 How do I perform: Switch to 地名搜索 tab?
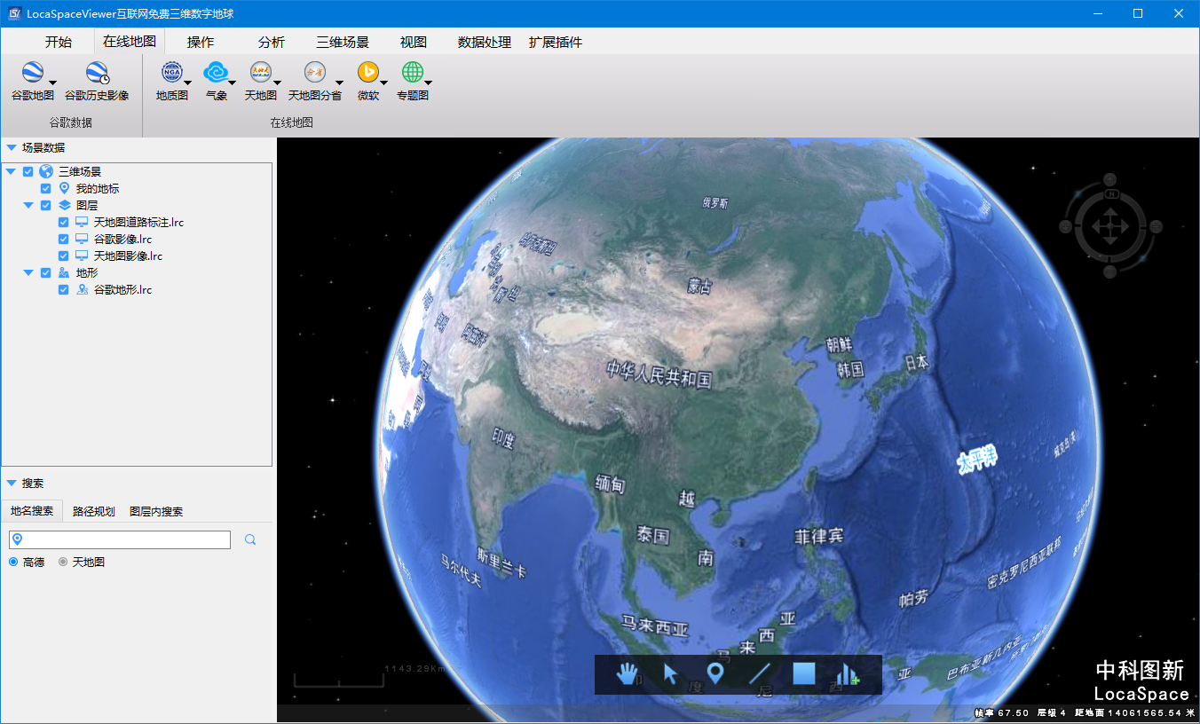32,511
